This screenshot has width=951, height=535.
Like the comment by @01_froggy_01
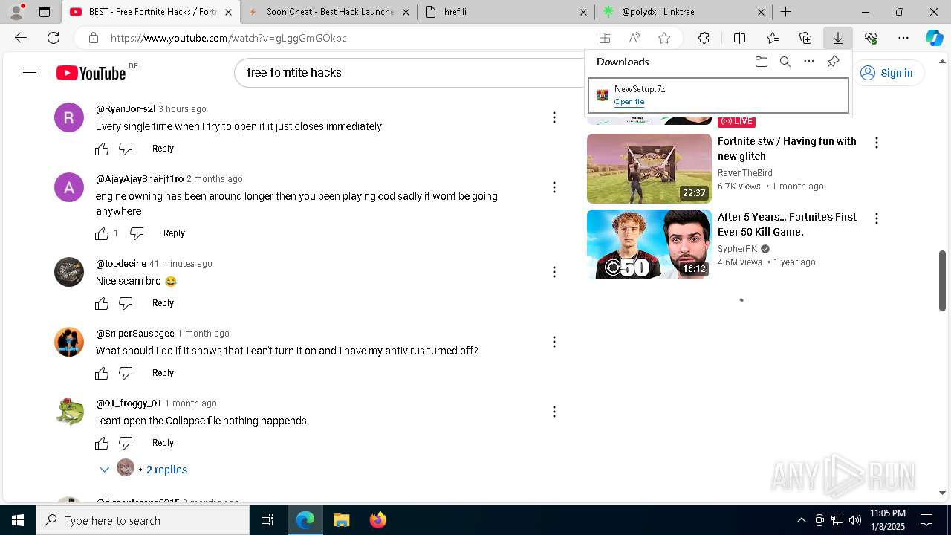point(102,443)
